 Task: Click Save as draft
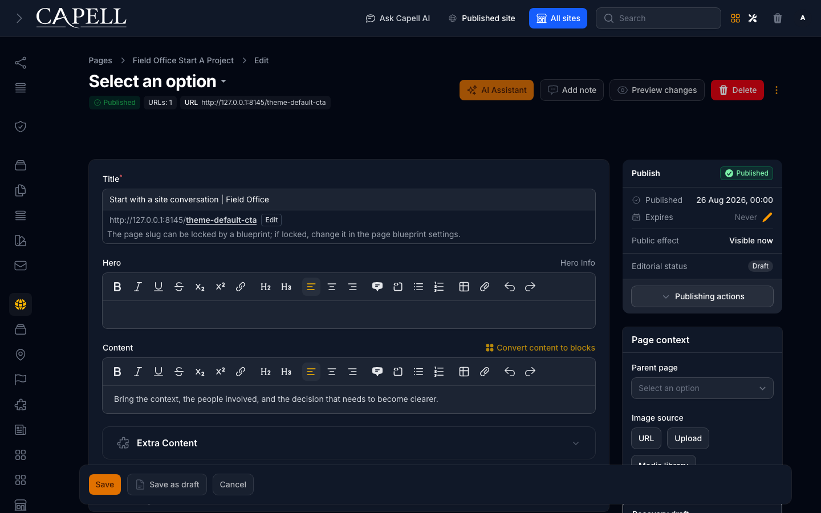tap(167, 484)
